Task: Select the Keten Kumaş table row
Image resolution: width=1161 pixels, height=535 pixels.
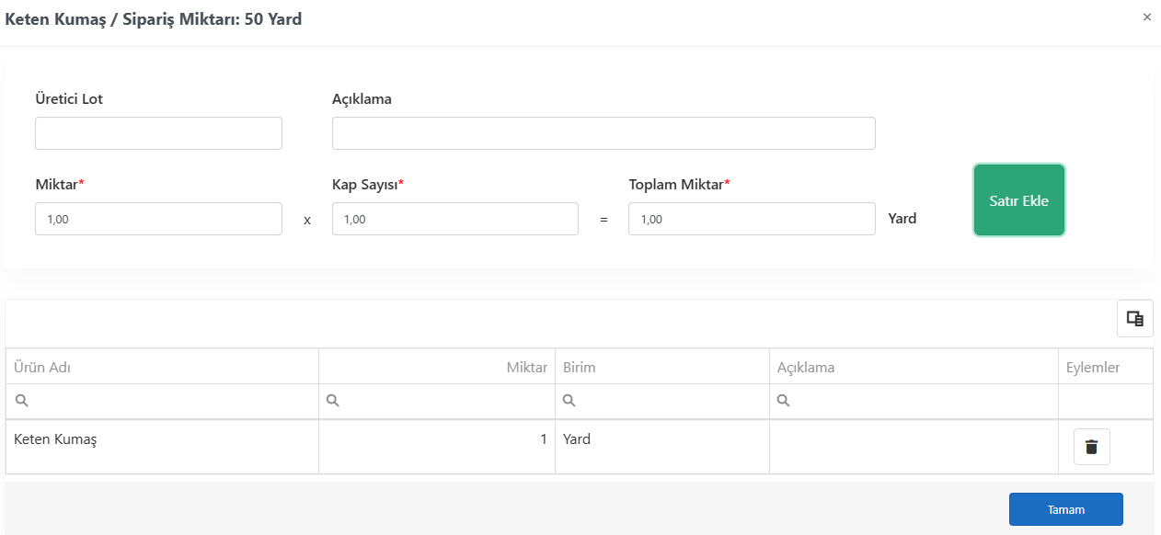Action: pyautogui.click(x=580, y=448)
